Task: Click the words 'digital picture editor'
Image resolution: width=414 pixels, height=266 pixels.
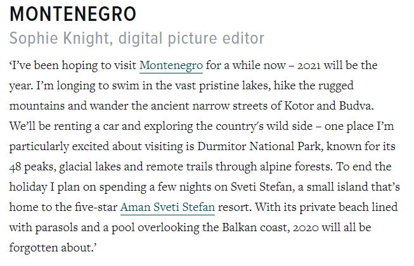Action: pyautogui.click(x=191, y=38)
